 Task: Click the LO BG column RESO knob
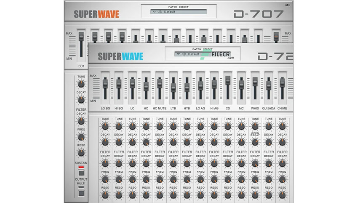pyautogui.click(x=105, y=195)
